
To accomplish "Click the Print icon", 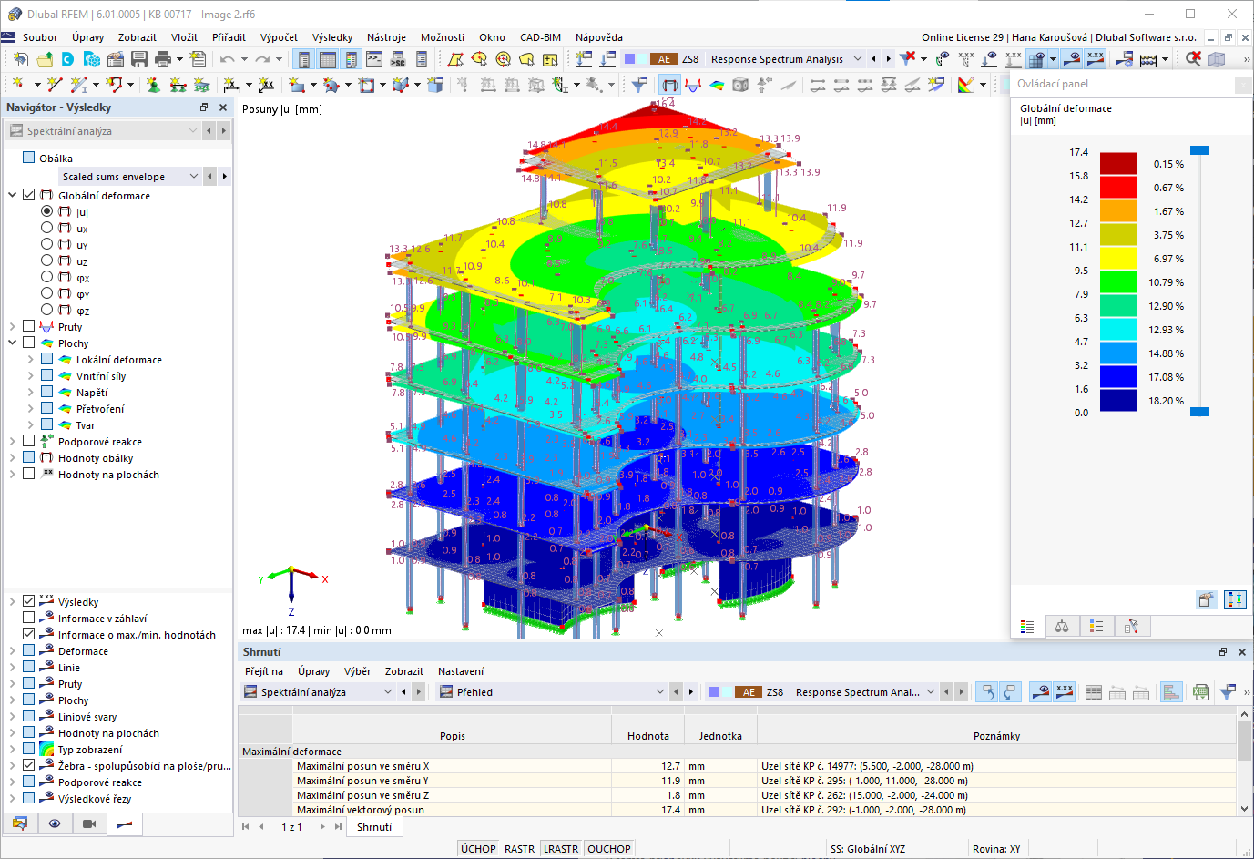I will point(163,59).
